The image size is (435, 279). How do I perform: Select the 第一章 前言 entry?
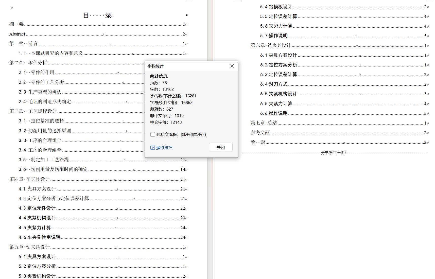(x=98, y=44)
